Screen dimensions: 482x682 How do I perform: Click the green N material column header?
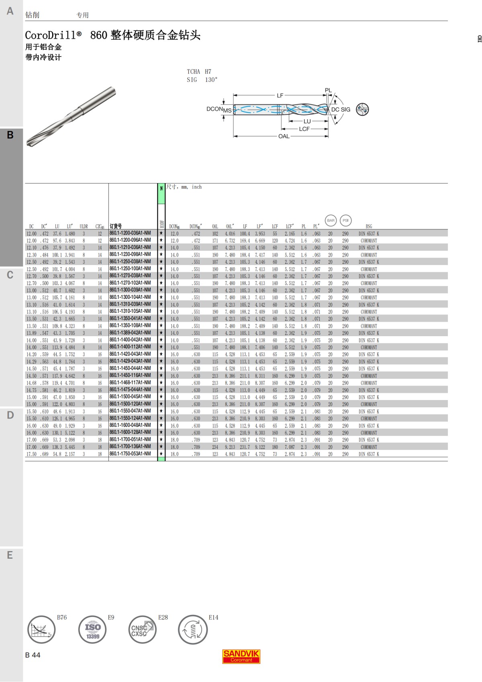tap(161, 194)
